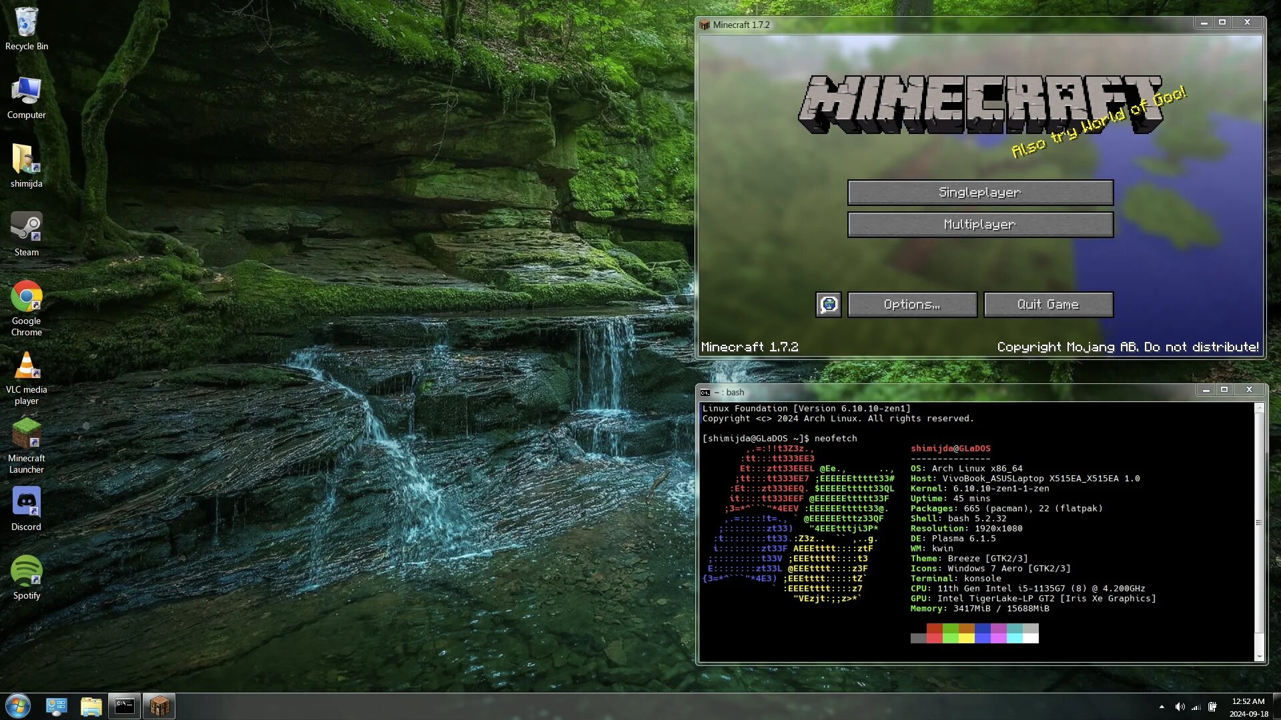Image resolution: width=1281 pixels, height=720 pixels.
Task: Click the 'Resolution: 1920x1080' line
Action: pos(966,529)
